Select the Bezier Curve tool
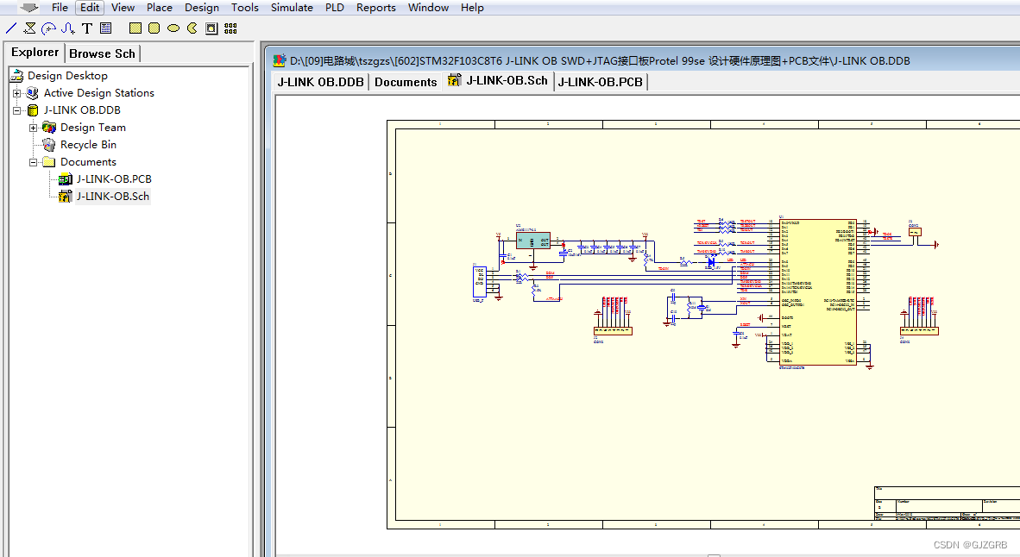The image size is (1020, 557). pyautogui.click(x=68, y=28)
